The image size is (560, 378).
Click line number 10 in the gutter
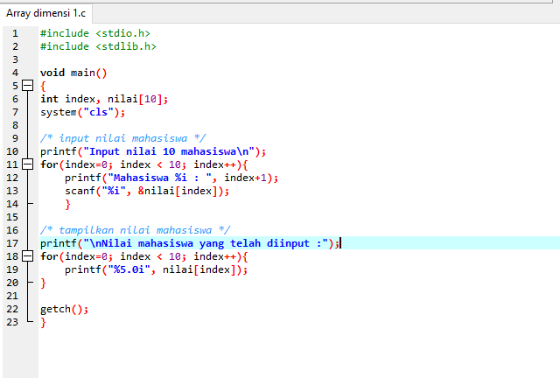pyautogui.click(x=12, y=151)
